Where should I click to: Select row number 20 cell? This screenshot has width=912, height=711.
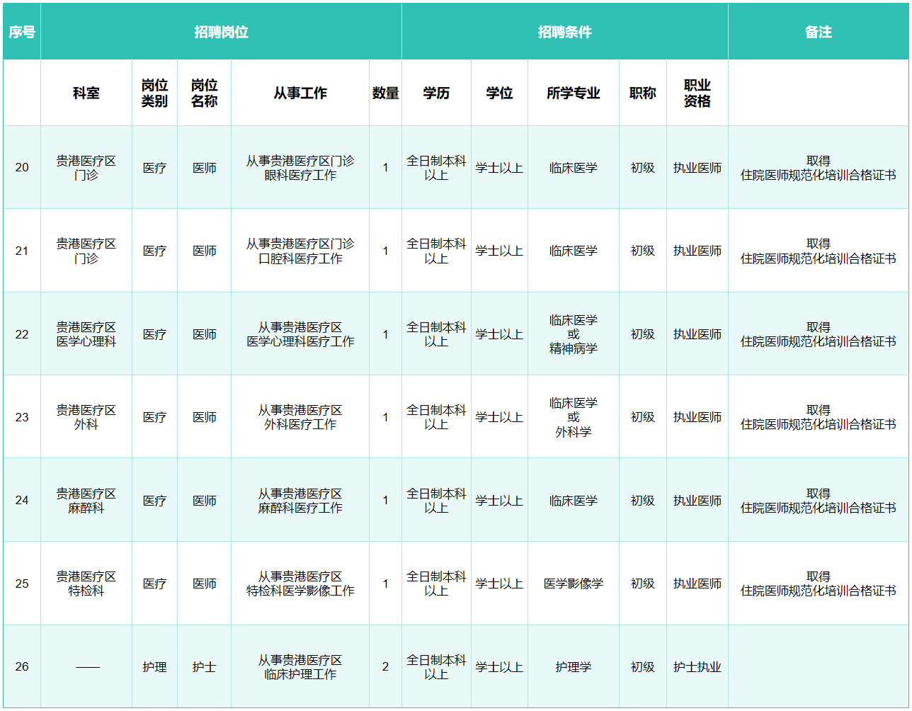tap(22, 168)
